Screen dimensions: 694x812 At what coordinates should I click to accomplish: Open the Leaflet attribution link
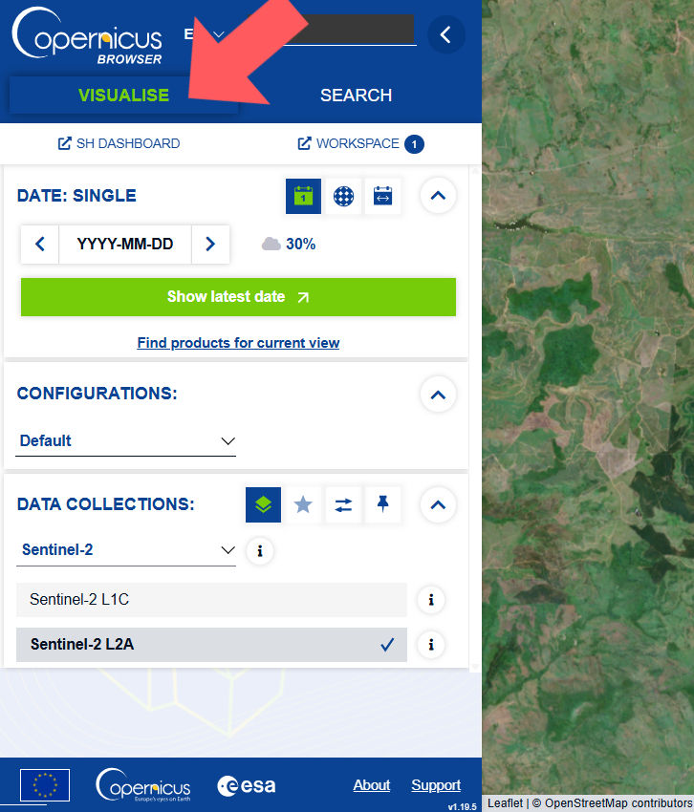[x=505, y=803]
